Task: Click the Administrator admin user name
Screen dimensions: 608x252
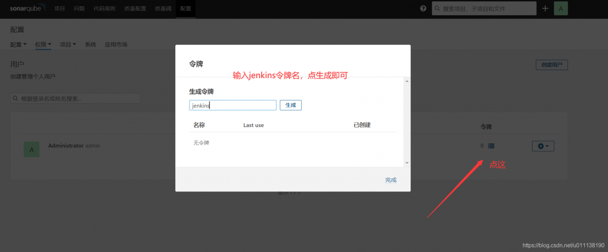Action: [74, 145]
